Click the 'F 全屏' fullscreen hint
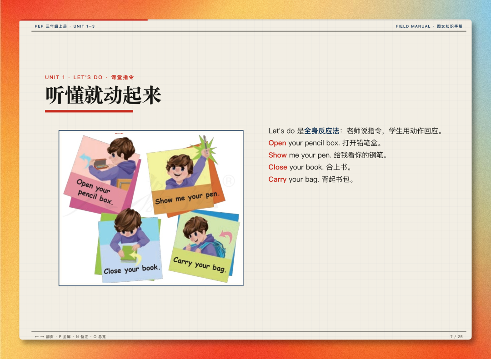The image size is (491, 359). 65,337
